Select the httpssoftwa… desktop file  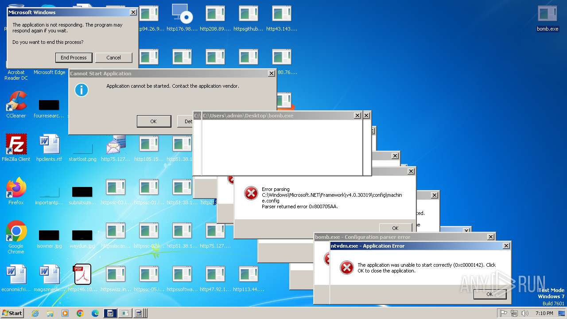(182, 279)
